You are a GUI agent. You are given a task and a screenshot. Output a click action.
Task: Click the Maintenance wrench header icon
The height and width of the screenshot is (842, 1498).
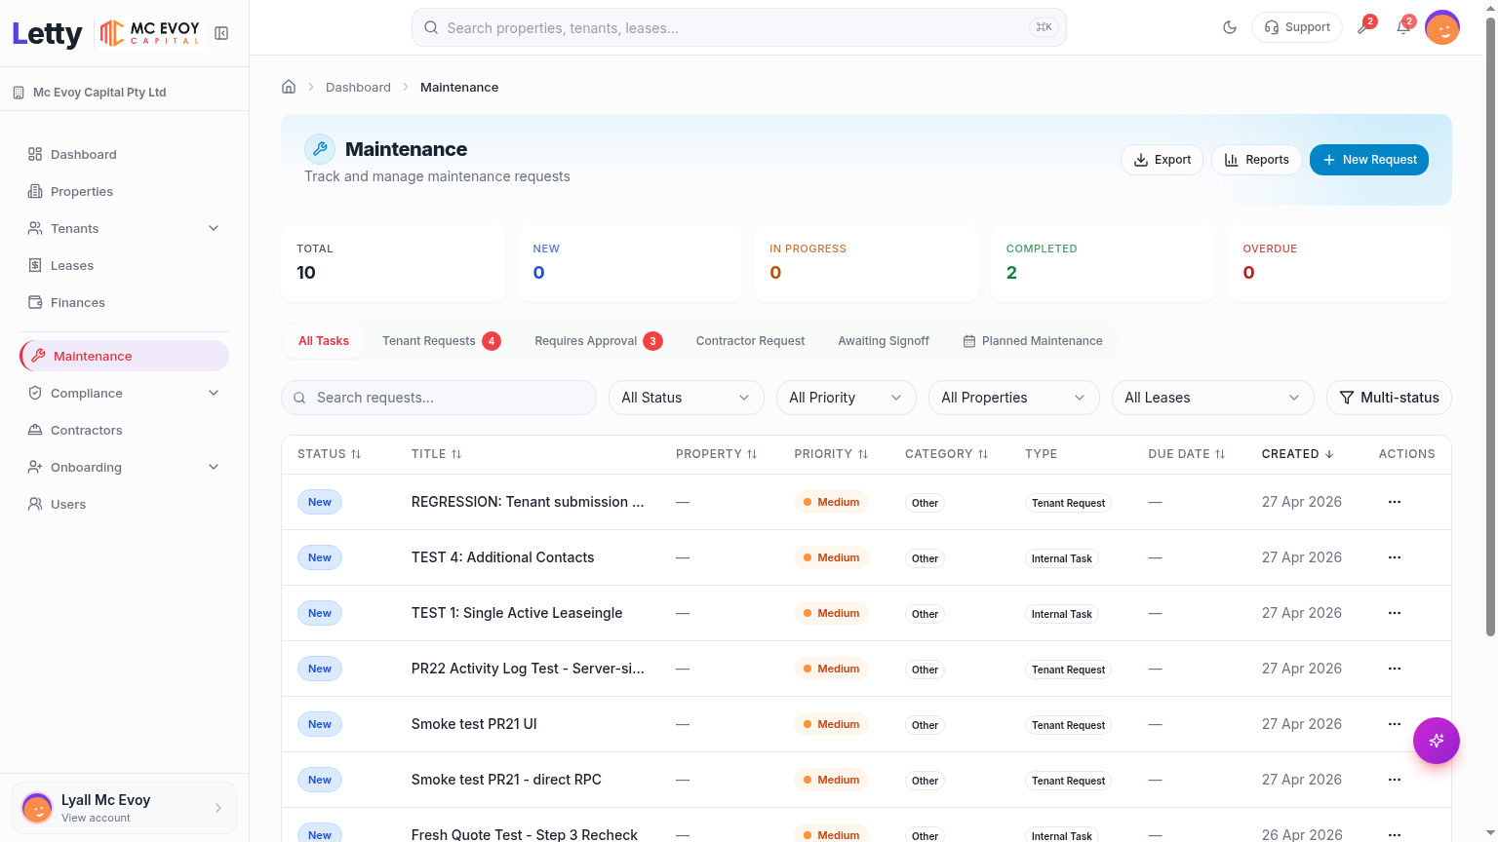(320, 149)
